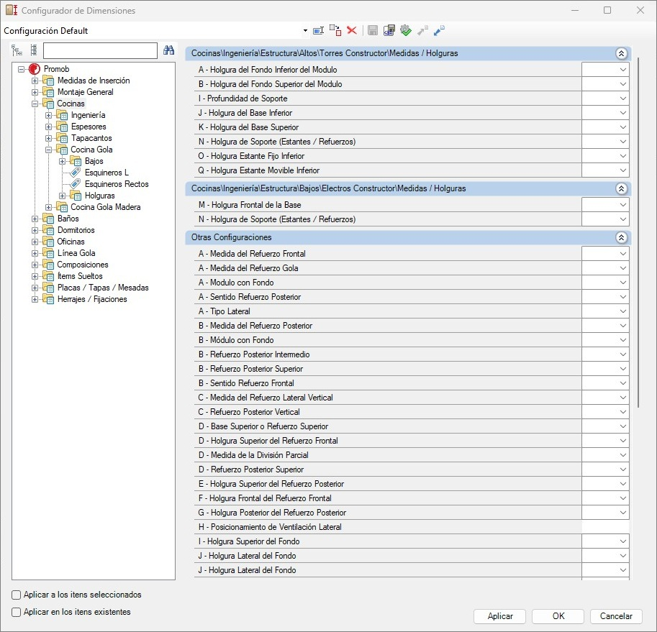
Task: Click the green checkmark gear icon
Action: click(406, 30)
